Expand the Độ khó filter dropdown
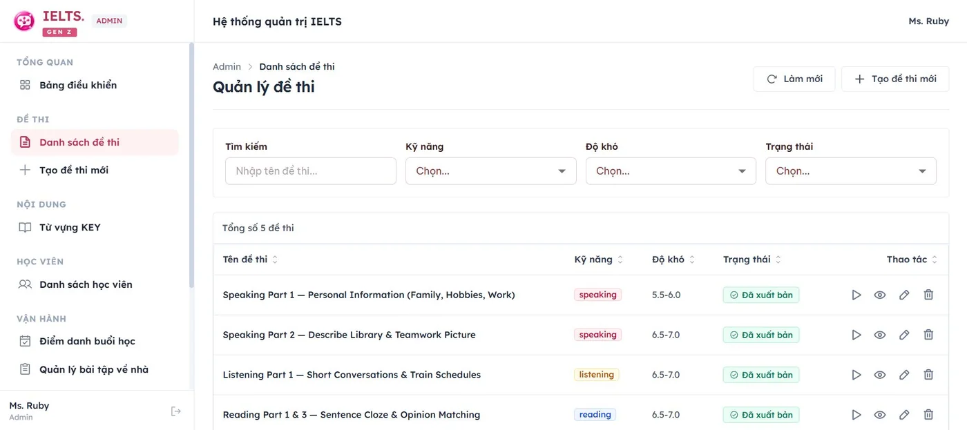Viewport: 967px width, 430px height. [671, 171]
